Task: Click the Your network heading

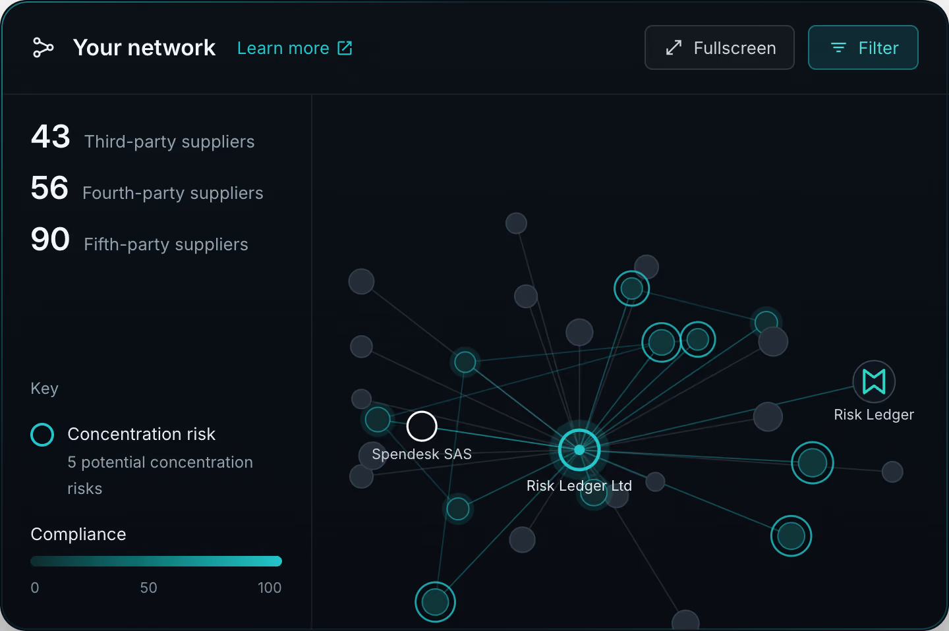Action: 144,47
